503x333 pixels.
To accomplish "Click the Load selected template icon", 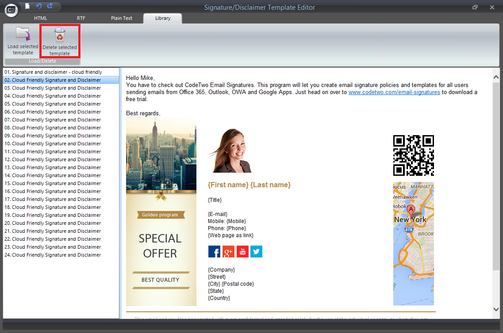I will click(23, 34).
